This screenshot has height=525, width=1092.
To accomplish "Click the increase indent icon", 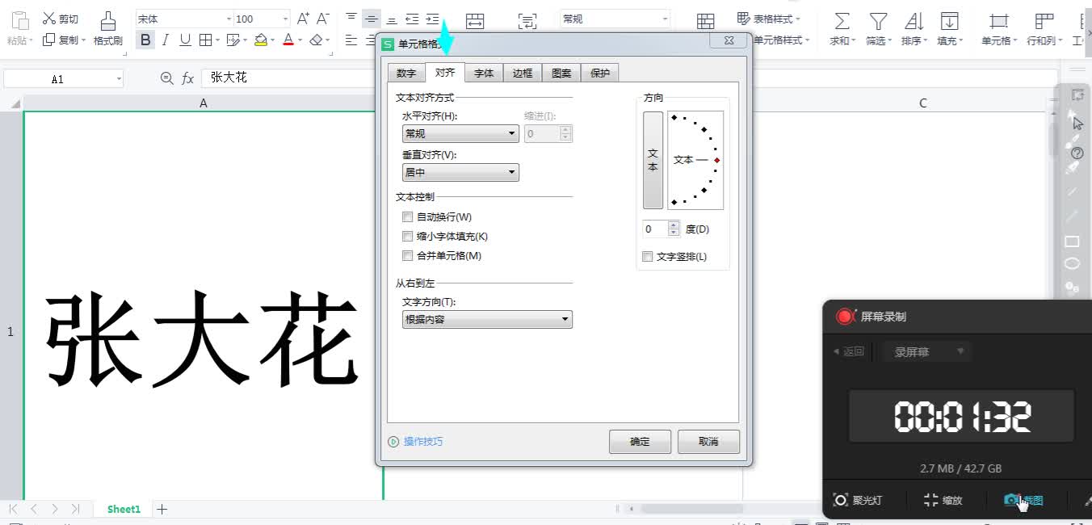I will 433,19.
